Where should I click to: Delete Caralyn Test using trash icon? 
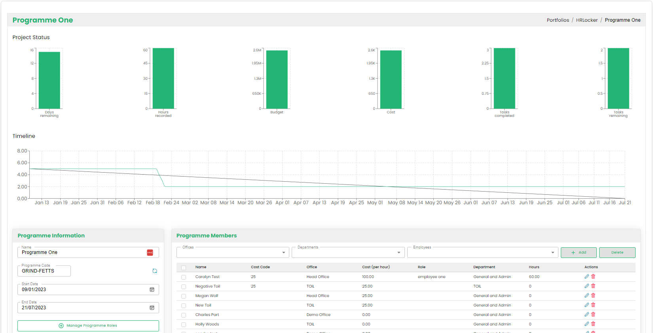click(x=593, y=277)
